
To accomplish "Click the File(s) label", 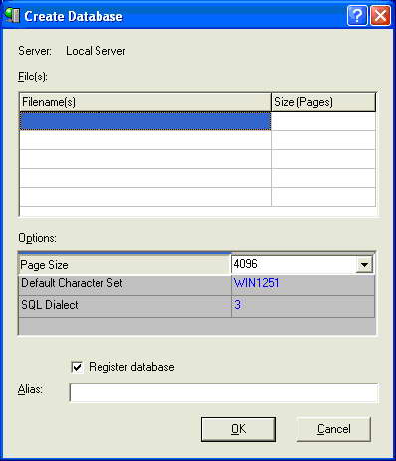I will [33, 77].
